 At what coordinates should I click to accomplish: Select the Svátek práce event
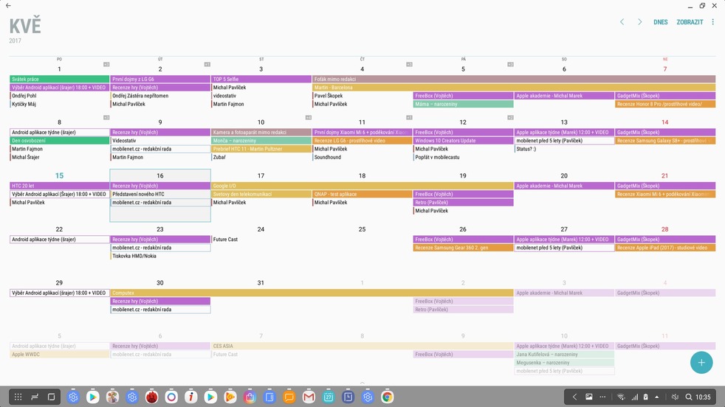tap(59, 79)
